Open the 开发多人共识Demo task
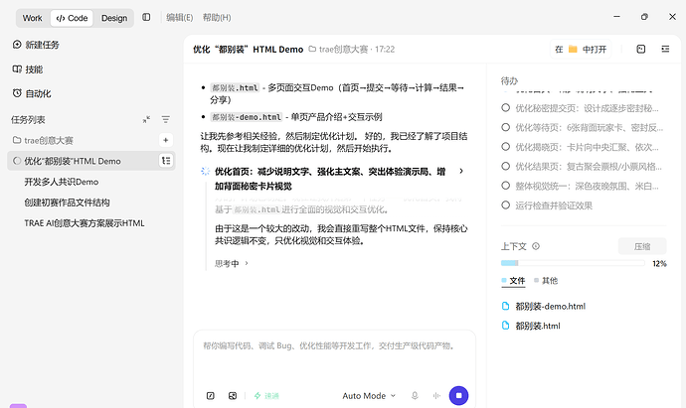Viewport: 686px width, 408px height. point(62,182)
